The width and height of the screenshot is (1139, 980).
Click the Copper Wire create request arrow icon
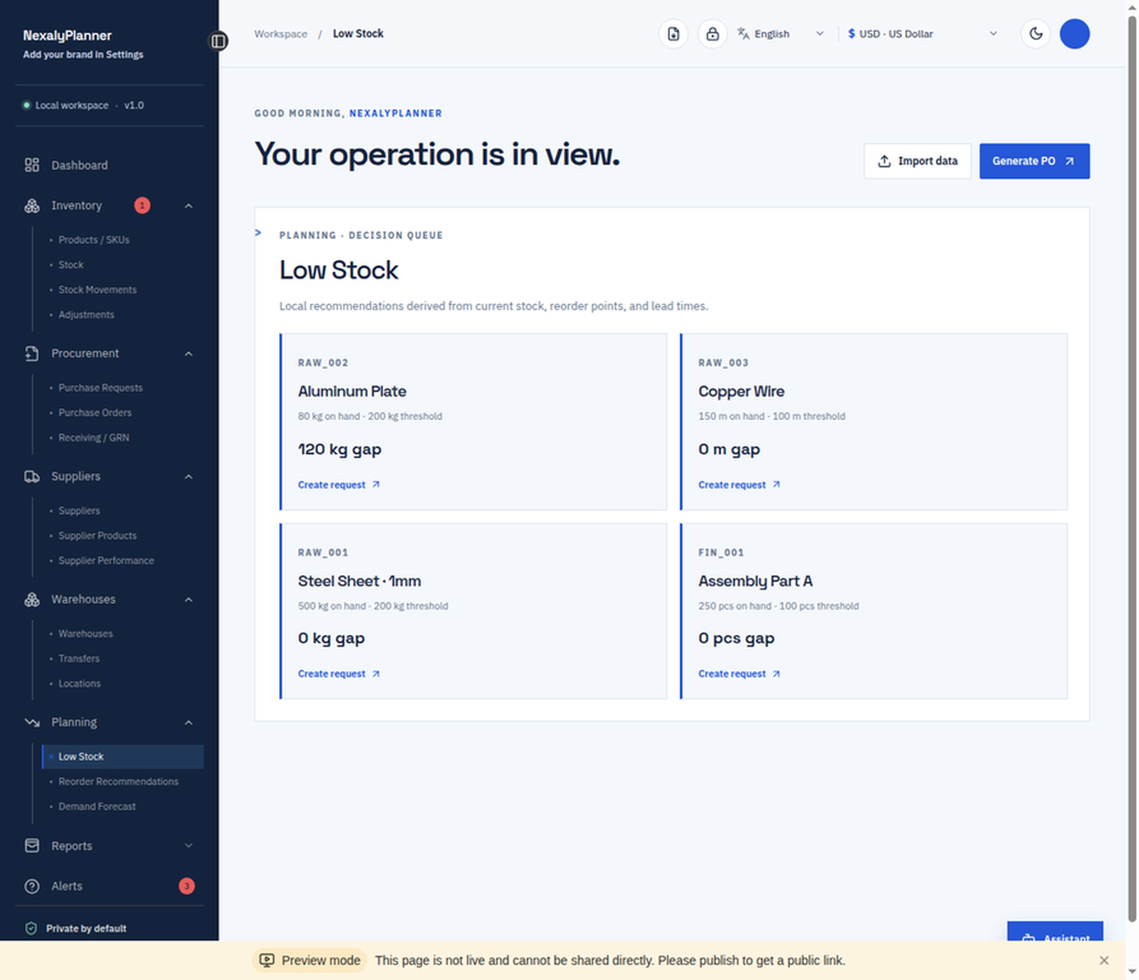[x=776, y=484]
